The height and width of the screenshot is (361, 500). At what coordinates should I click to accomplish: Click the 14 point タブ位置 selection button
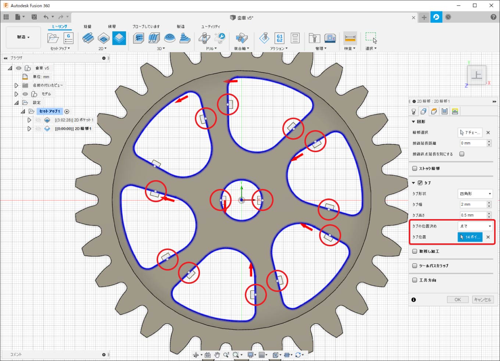(470, 237)
